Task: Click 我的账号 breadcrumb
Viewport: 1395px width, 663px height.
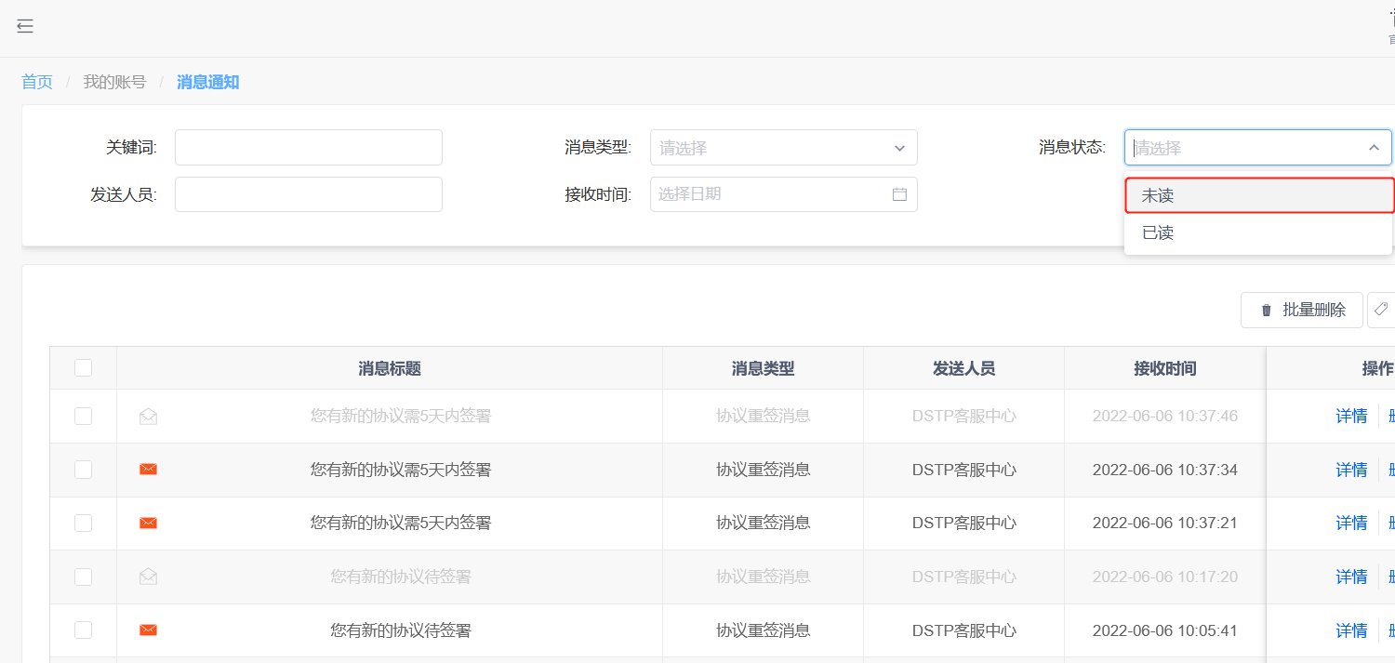Action: pyautogui.click(x=114, y=82)
